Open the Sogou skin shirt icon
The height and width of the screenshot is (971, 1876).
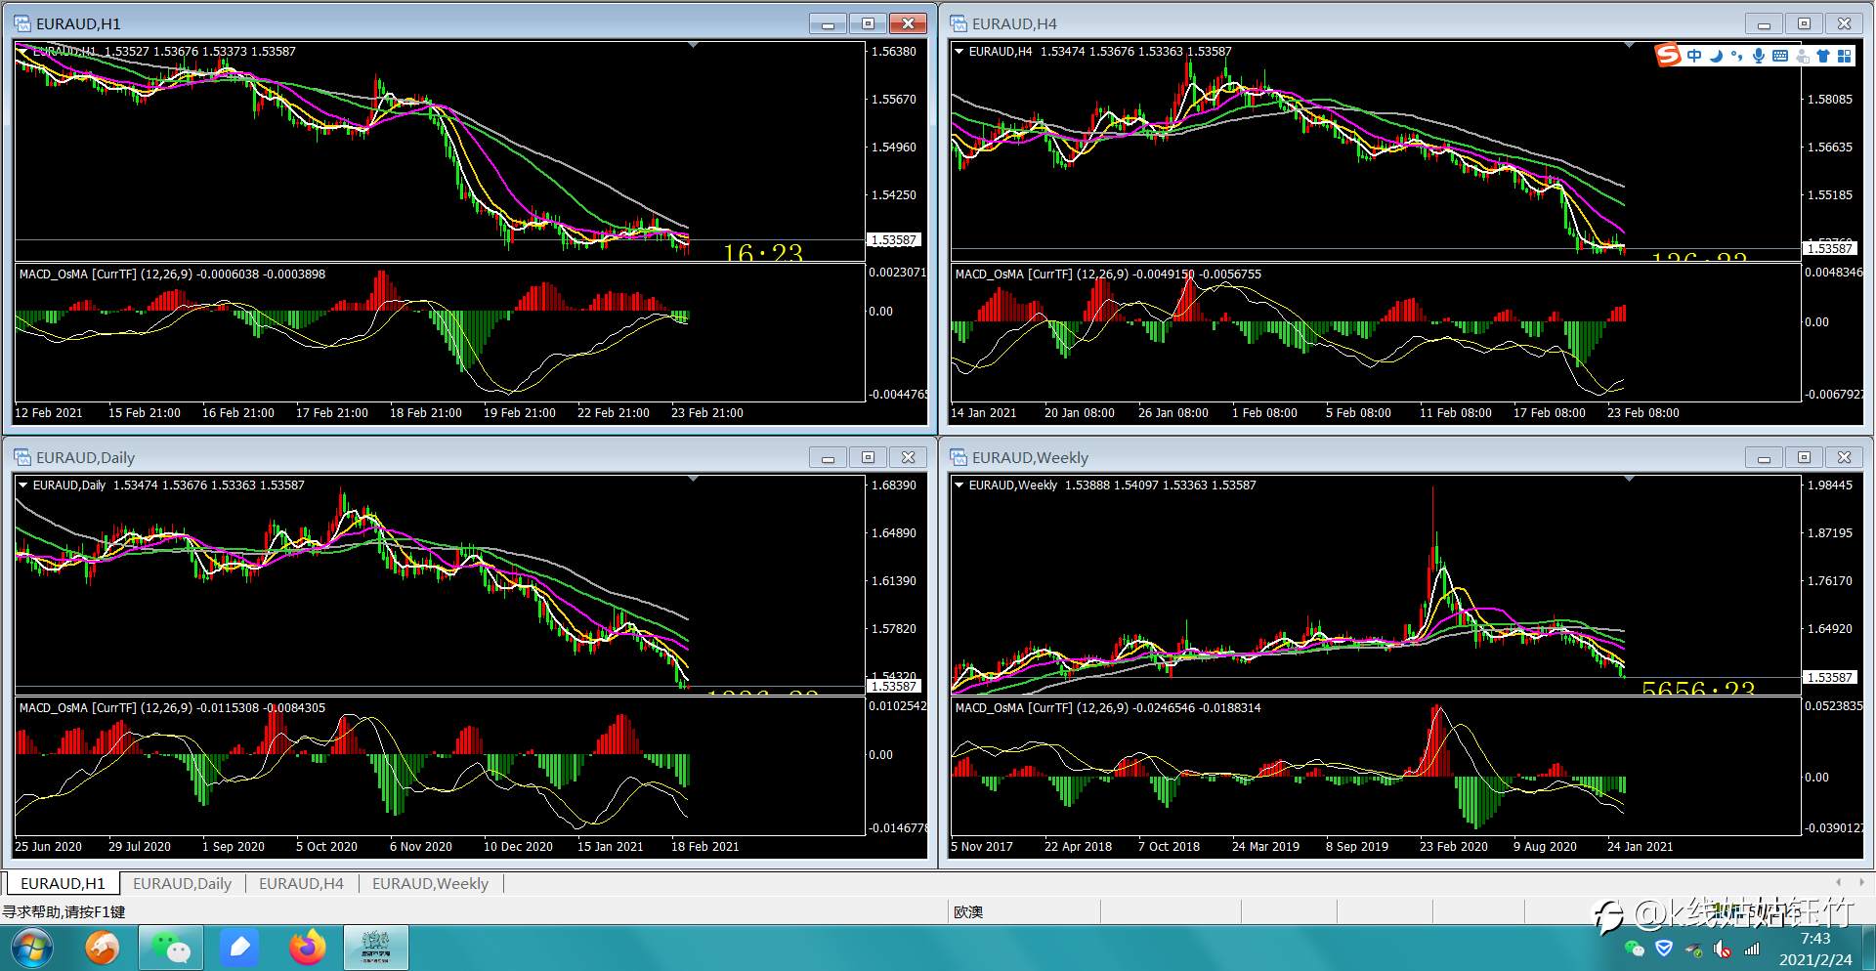(1823, 56)
